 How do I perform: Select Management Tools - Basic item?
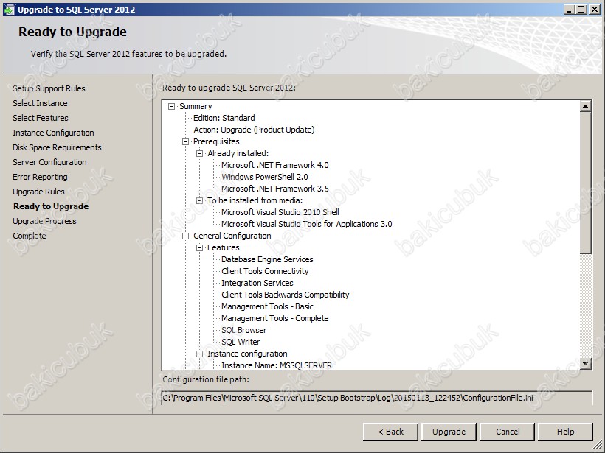click(267, 306)
